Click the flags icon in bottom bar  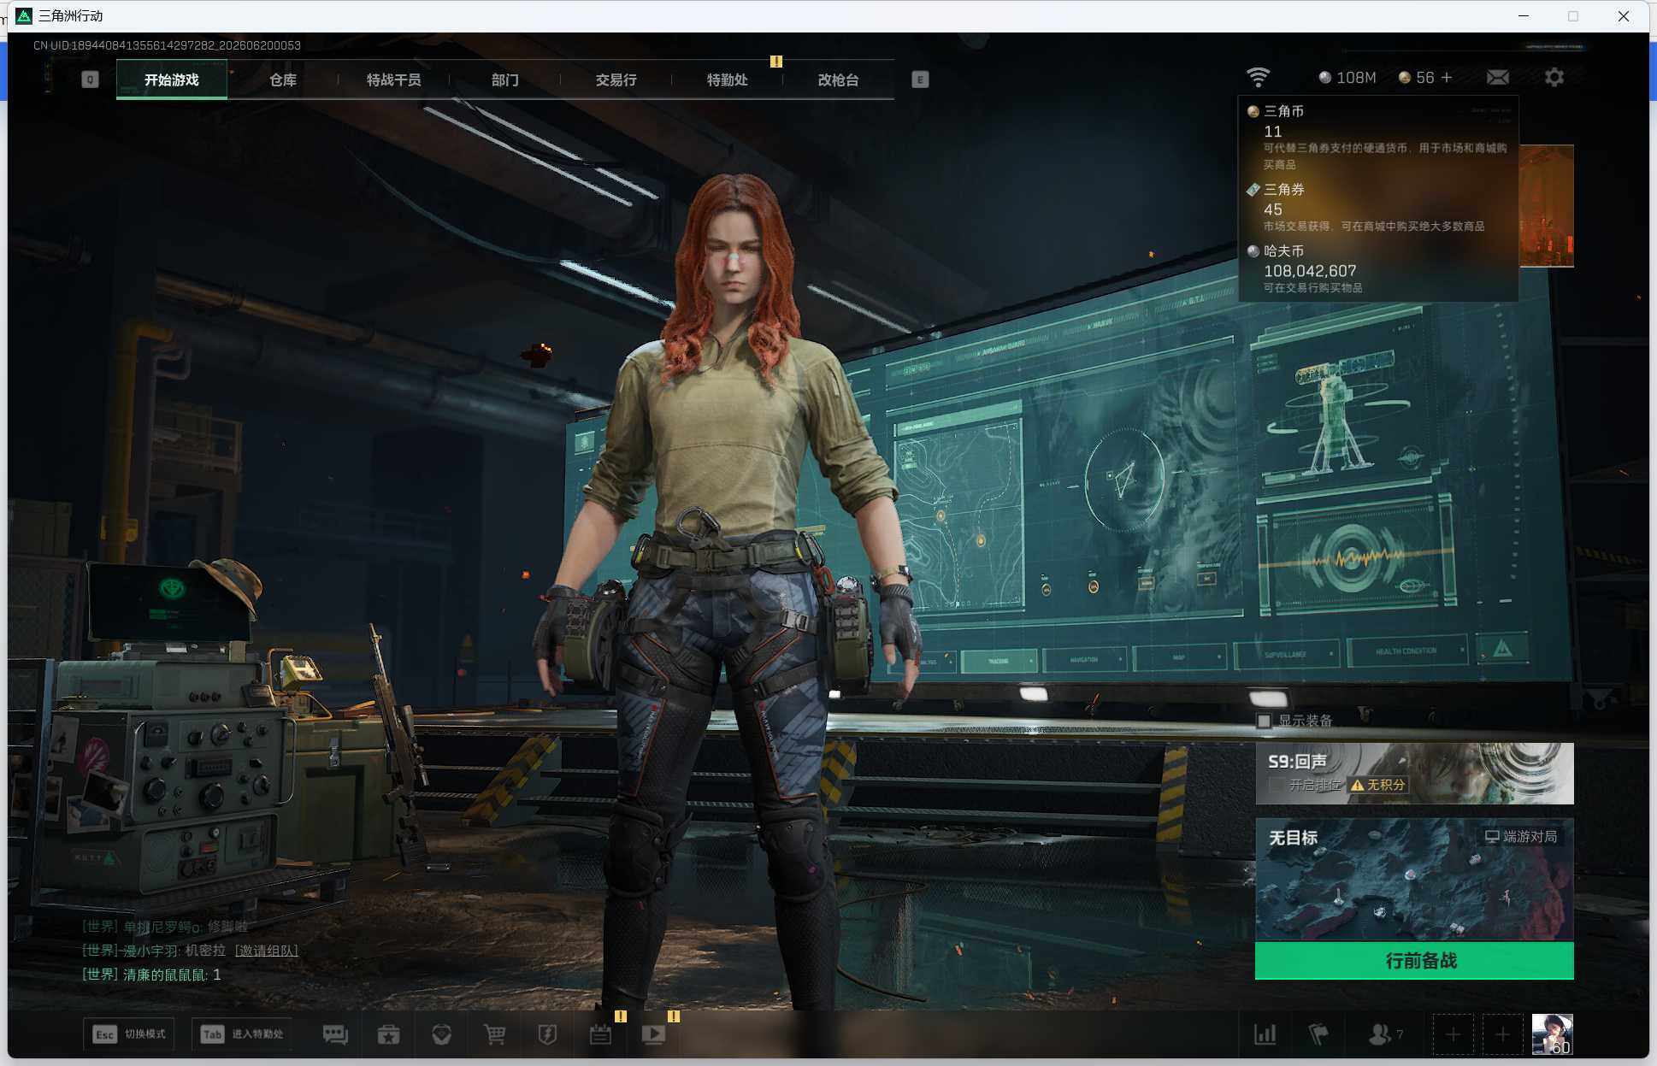pos(1318,1034)
